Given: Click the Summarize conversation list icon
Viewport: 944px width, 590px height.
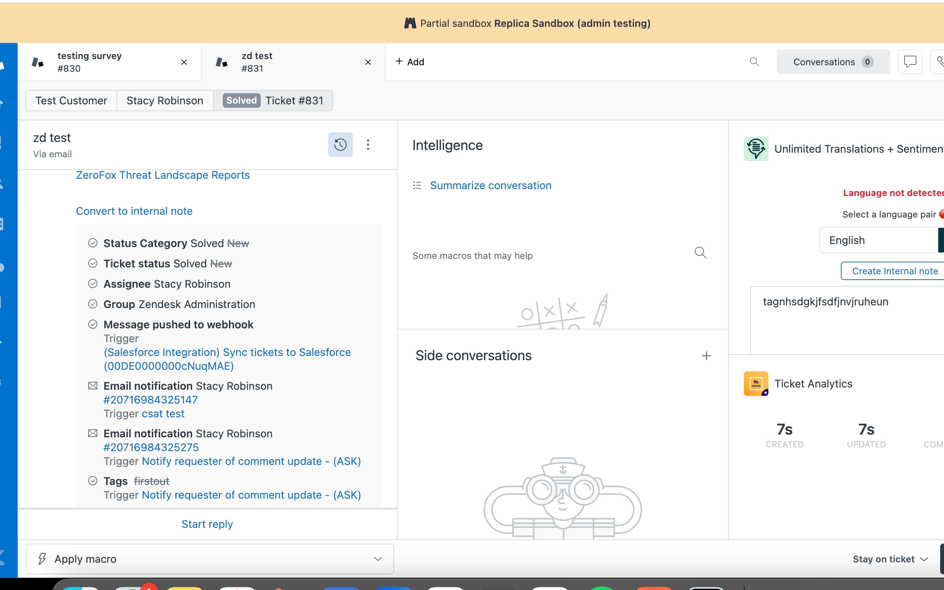Looking at the screenshot, I should 417,185.
